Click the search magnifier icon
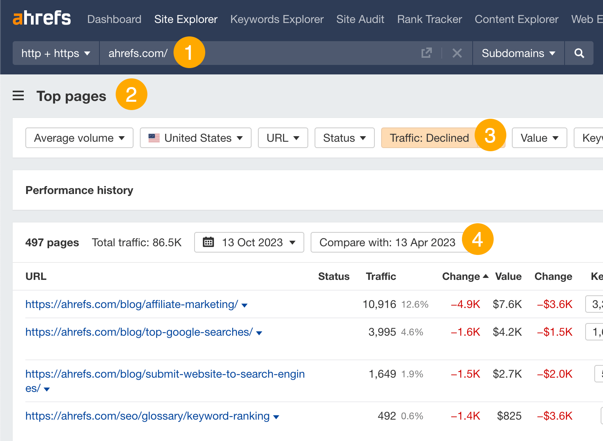This screenshot has width=603, height=441. coord(579,53)
